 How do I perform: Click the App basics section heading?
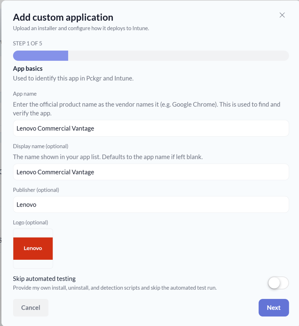28,69
